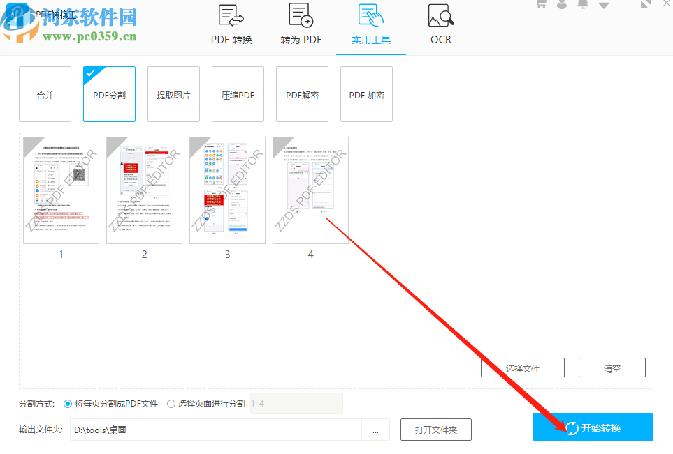Select the PDF解密 tool tile
The height and width of the screenshot is (454, 673).
click(302, 94)
